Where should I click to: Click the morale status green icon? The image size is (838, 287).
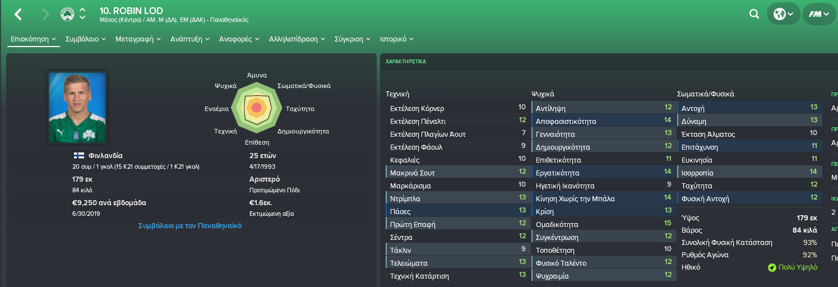[x=772, y=267]
